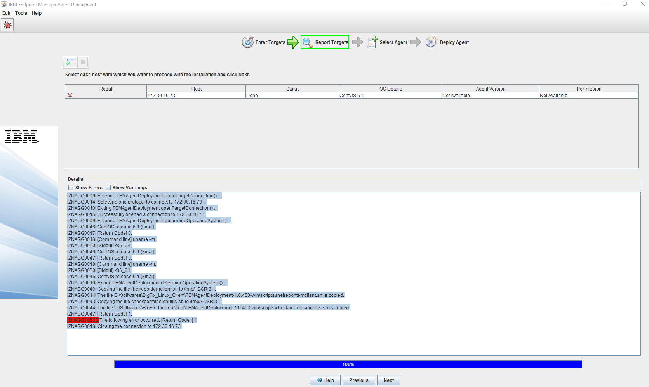Open the Help menu

tap(37, 13)
